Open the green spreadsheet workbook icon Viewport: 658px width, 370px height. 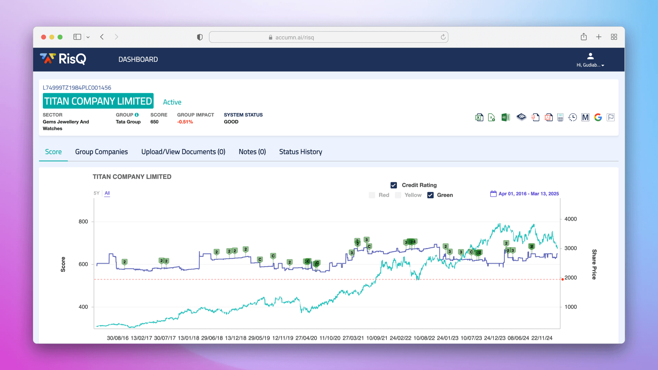[505, 118]
